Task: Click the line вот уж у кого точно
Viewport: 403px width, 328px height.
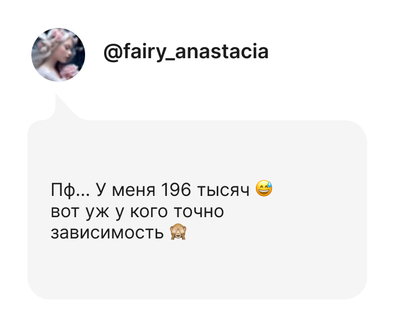Action: pos(137,213)
